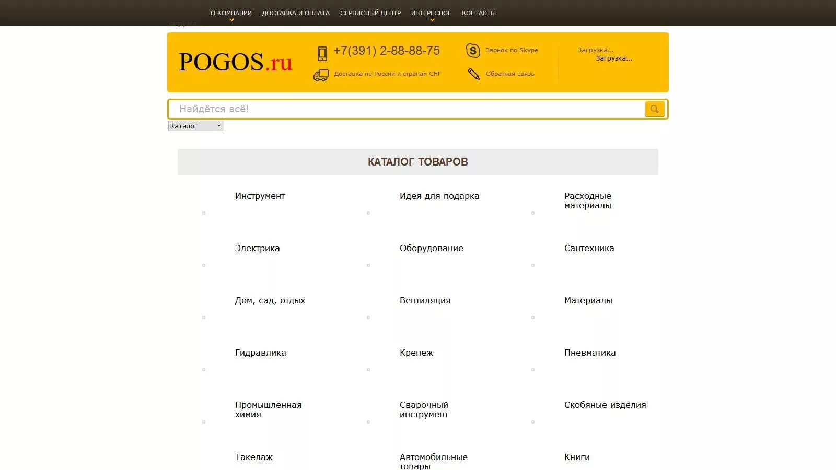Open the Скобяные изделия category
Viewport: 836px width, 470px height.
pos(605,405)
